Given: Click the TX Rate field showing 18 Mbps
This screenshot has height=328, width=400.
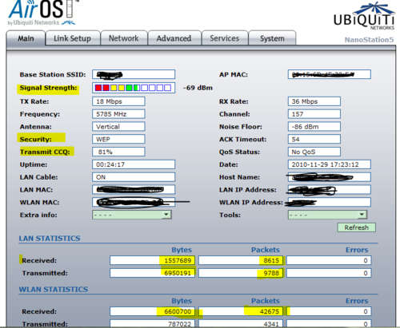Looking at the screenshot, I should click(118, 101).
